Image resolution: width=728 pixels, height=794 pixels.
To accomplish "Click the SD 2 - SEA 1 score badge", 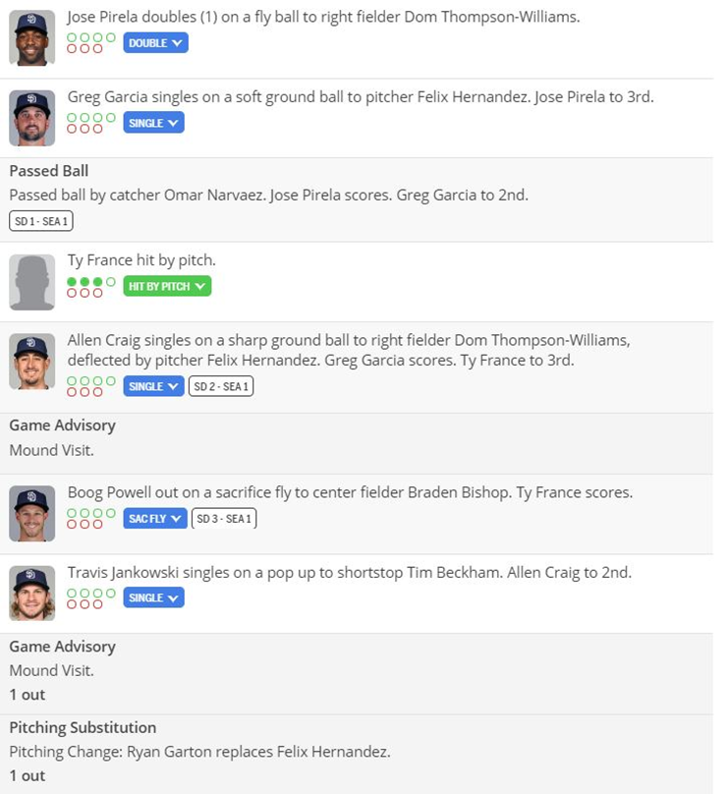I will click(x=222, y=386).
